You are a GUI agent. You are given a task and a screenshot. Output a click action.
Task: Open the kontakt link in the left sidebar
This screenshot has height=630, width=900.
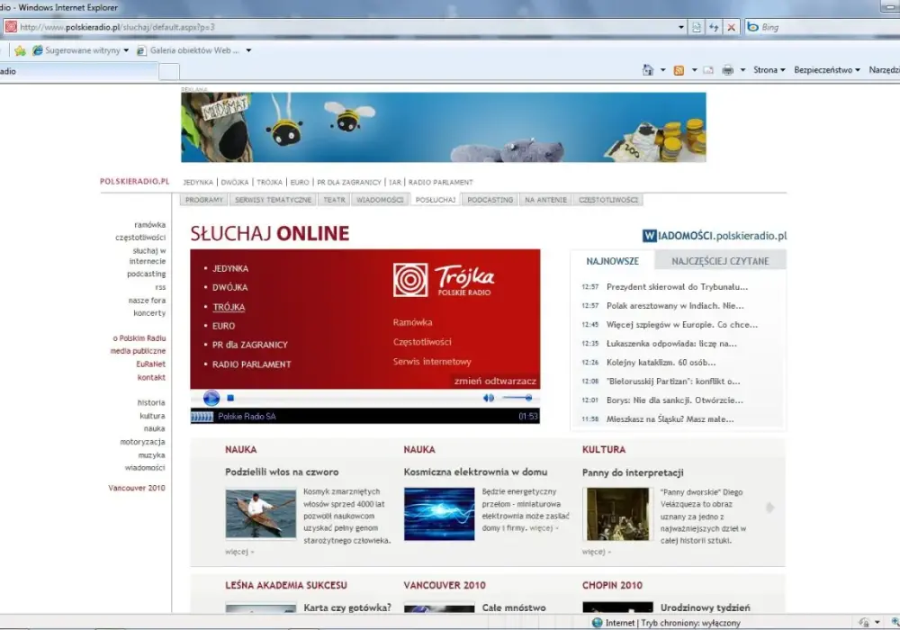(x=151, y=377)
